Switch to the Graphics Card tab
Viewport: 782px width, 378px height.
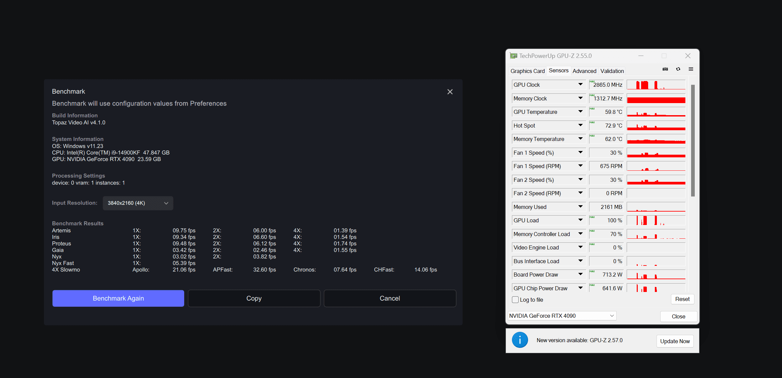[527, 71]
